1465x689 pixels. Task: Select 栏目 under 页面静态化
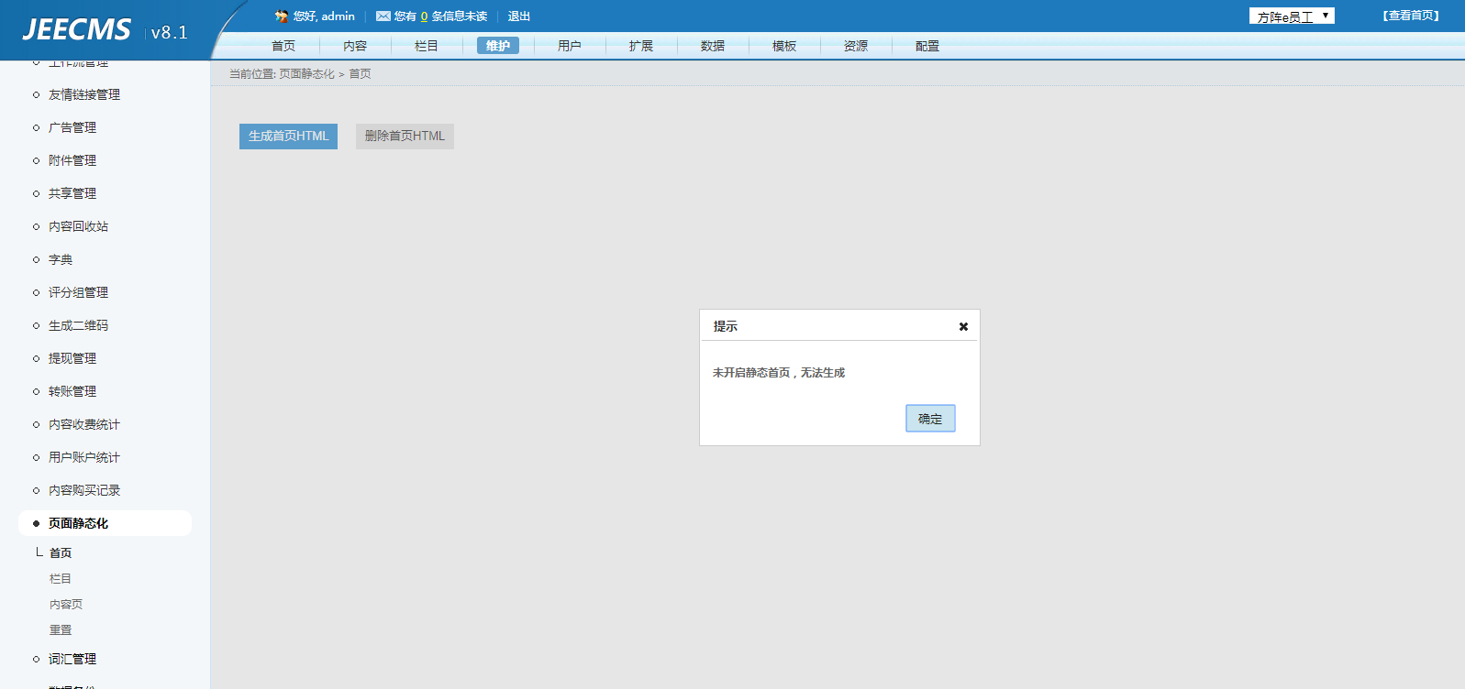click(x=61, y=578)
